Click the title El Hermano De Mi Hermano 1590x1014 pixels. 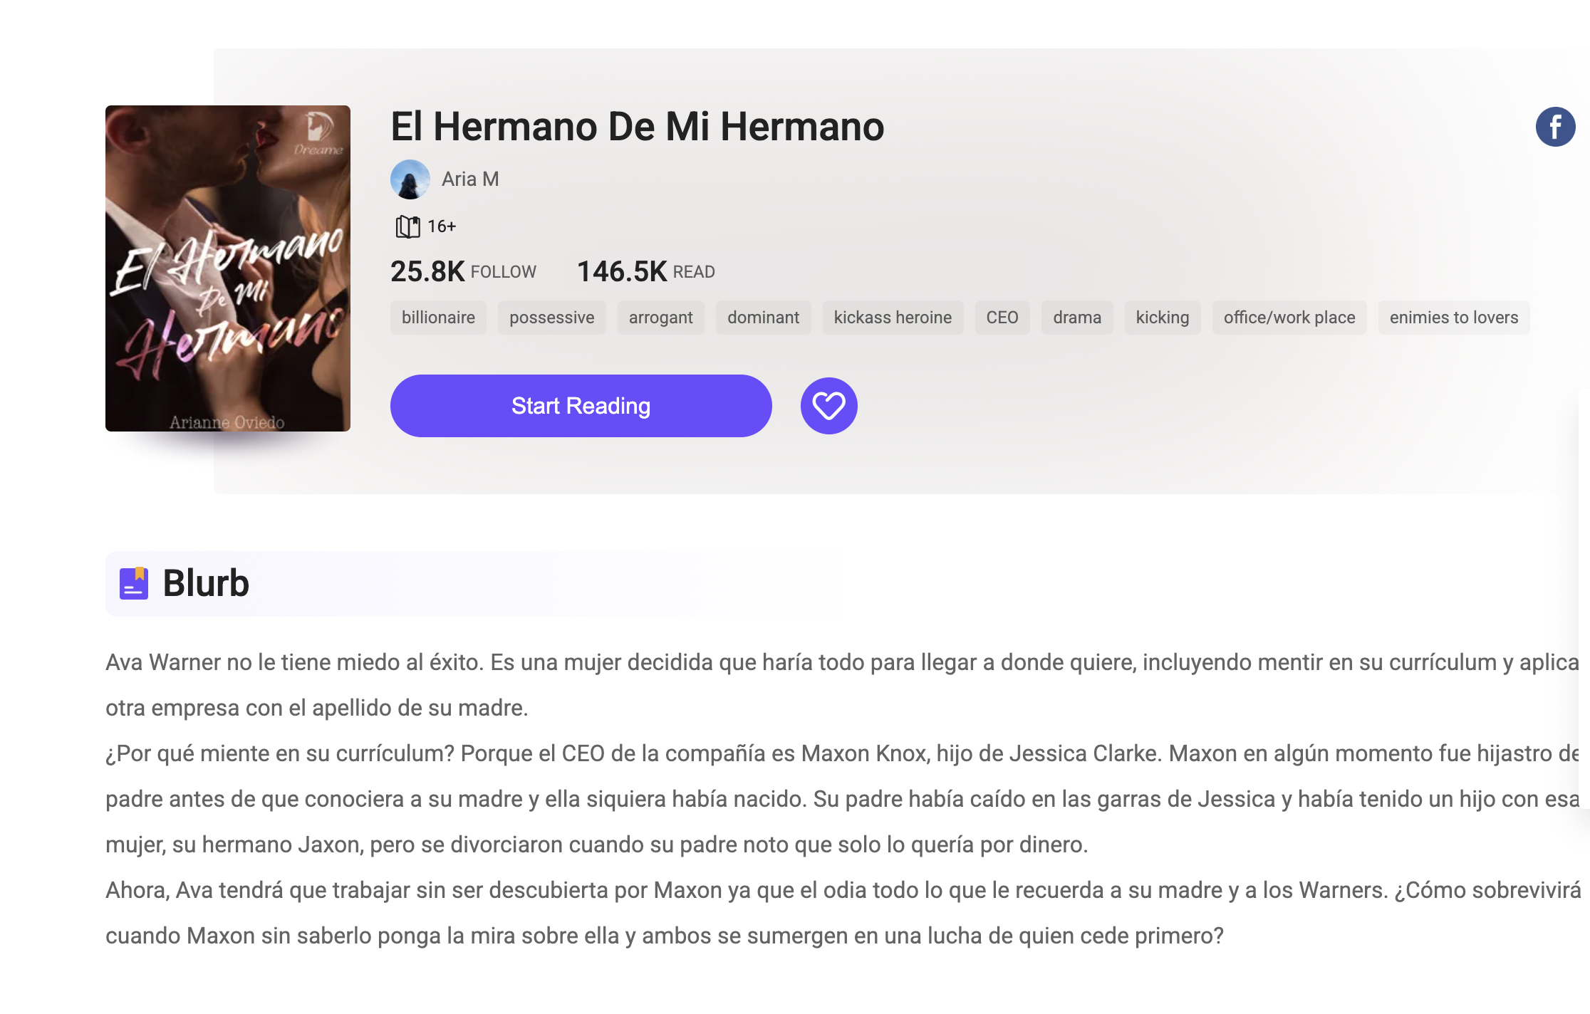click(637, 127)
